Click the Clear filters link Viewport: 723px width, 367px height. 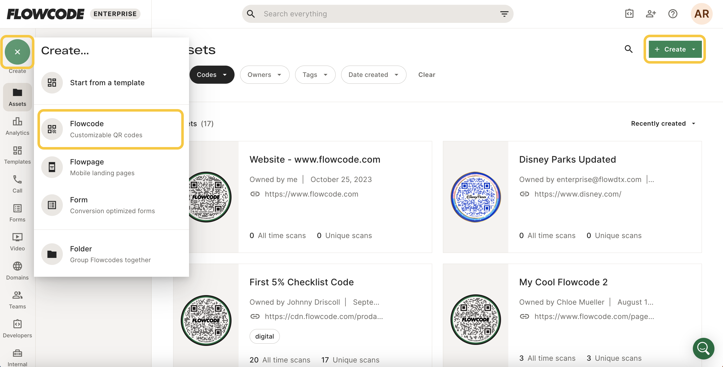click(x=426, y=75)
